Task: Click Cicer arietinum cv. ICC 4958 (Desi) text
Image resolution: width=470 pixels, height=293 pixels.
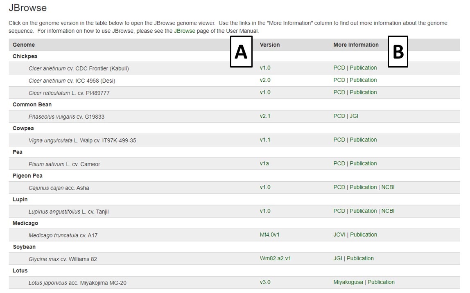Action: pos(72,81)
